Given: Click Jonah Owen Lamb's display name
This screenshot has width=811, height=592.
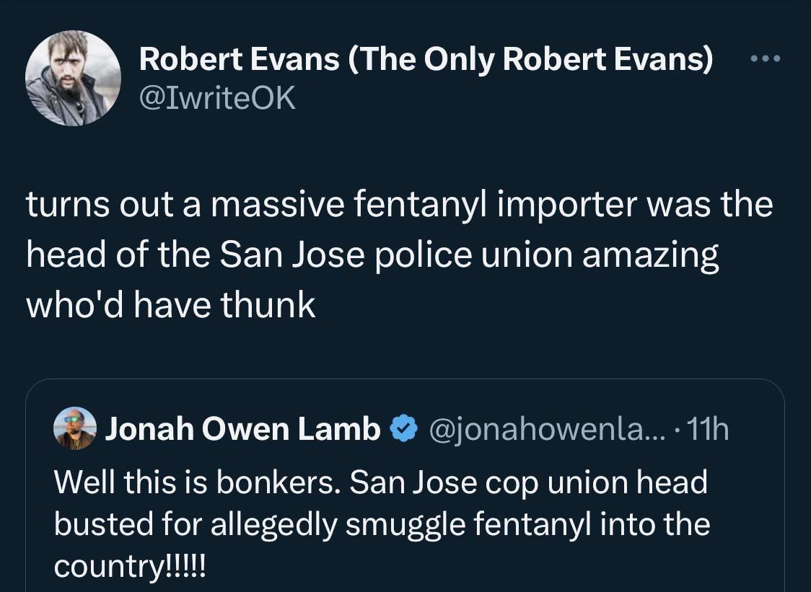Looking at the screenshot, I should point(242,428).
